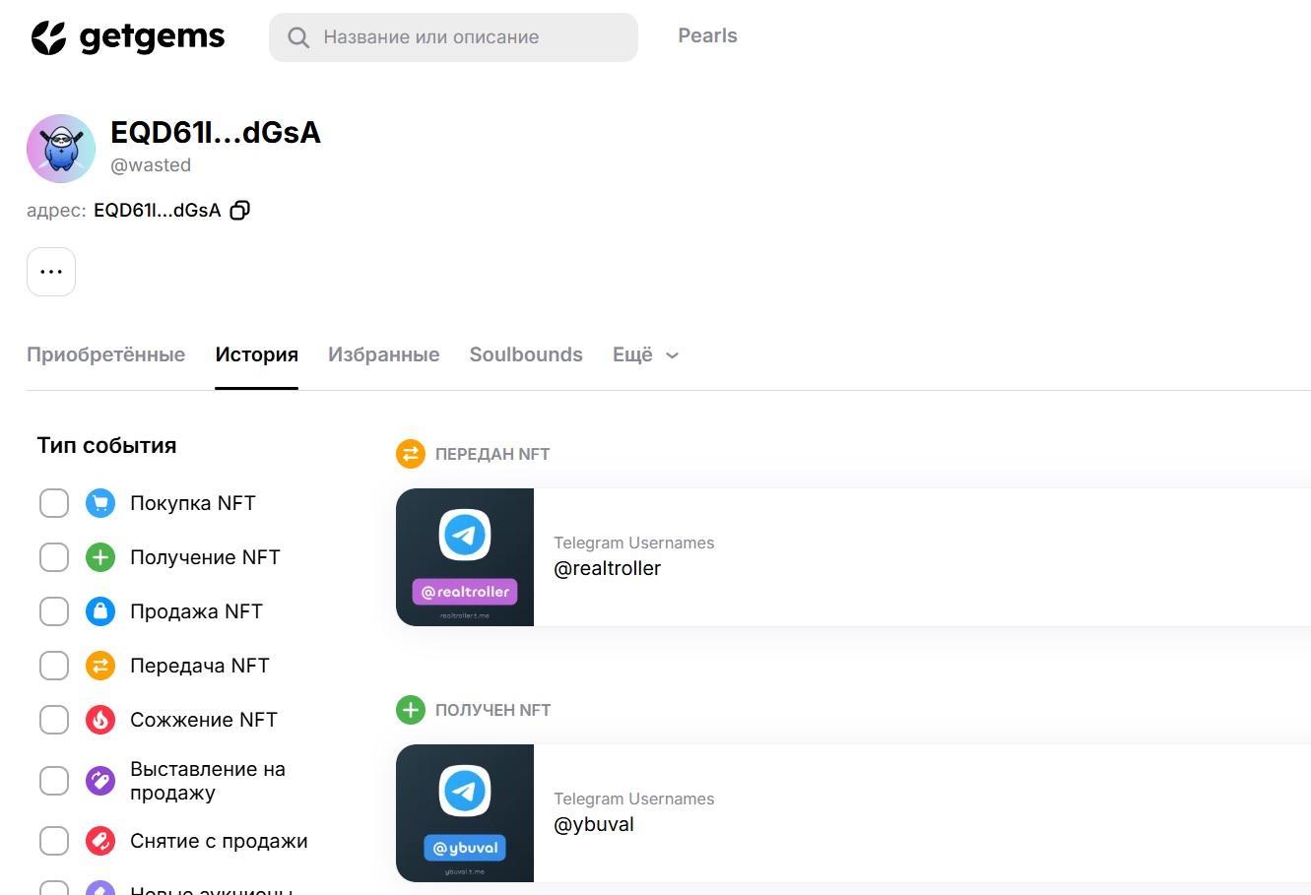This screenshot has height=895, width=1311.
Task: Click the Покупка NFT filter label
Action: [193, 503]
